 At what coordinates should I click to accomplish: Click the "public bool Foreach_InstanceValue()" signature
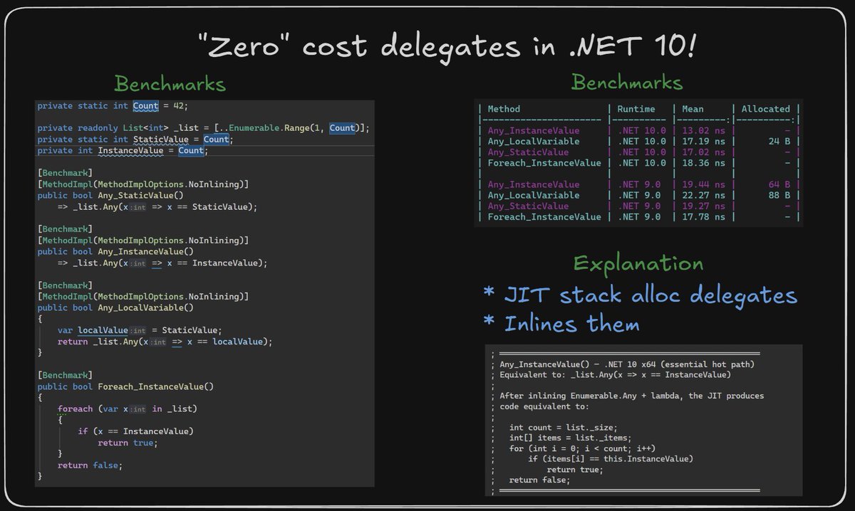pos(125,386)
